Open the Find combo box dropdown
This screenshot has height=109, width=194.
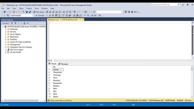click(122, 12)
